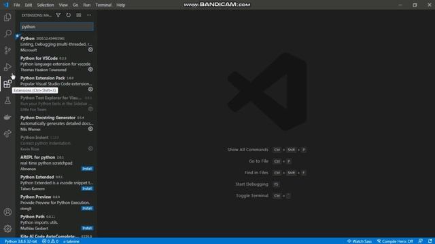
Task: Open Source Control view
Action: pos(7,50)
